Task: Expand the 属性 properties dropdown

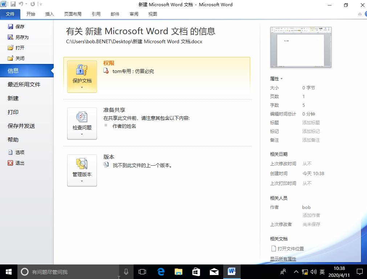Action: tap(276, 79)
